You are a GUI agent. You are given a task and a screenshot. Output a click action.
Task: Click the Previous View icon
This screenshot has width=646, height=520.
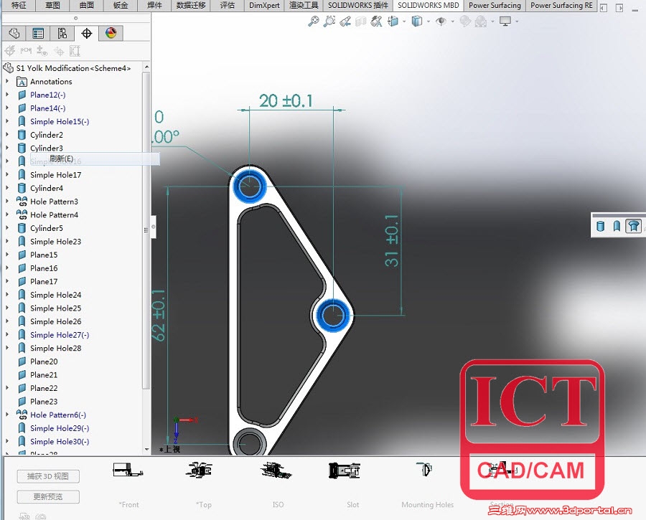pyautogui.click(x=345, y=21)
